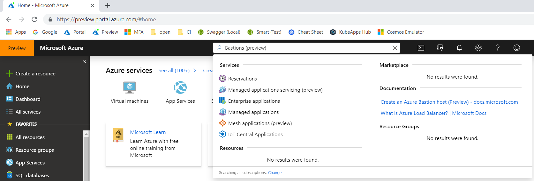534x181 pixels.
Task: Open portal settings gear icon
Action: coord(478,48)
